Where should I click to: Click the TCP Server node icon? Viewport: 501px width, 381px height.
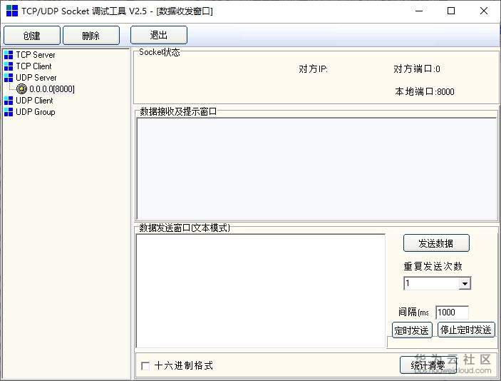pyautogui.click(x=9, y=55)
